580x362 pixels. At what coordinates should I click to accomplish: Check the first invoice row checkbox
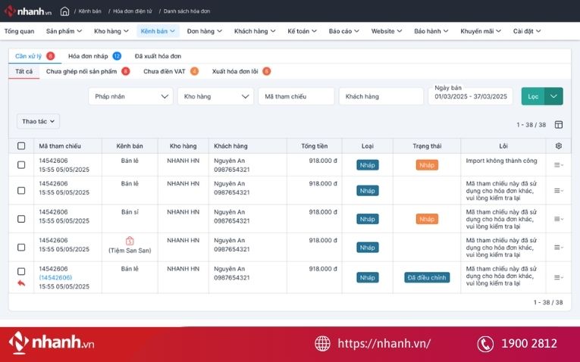pos(21,165)
